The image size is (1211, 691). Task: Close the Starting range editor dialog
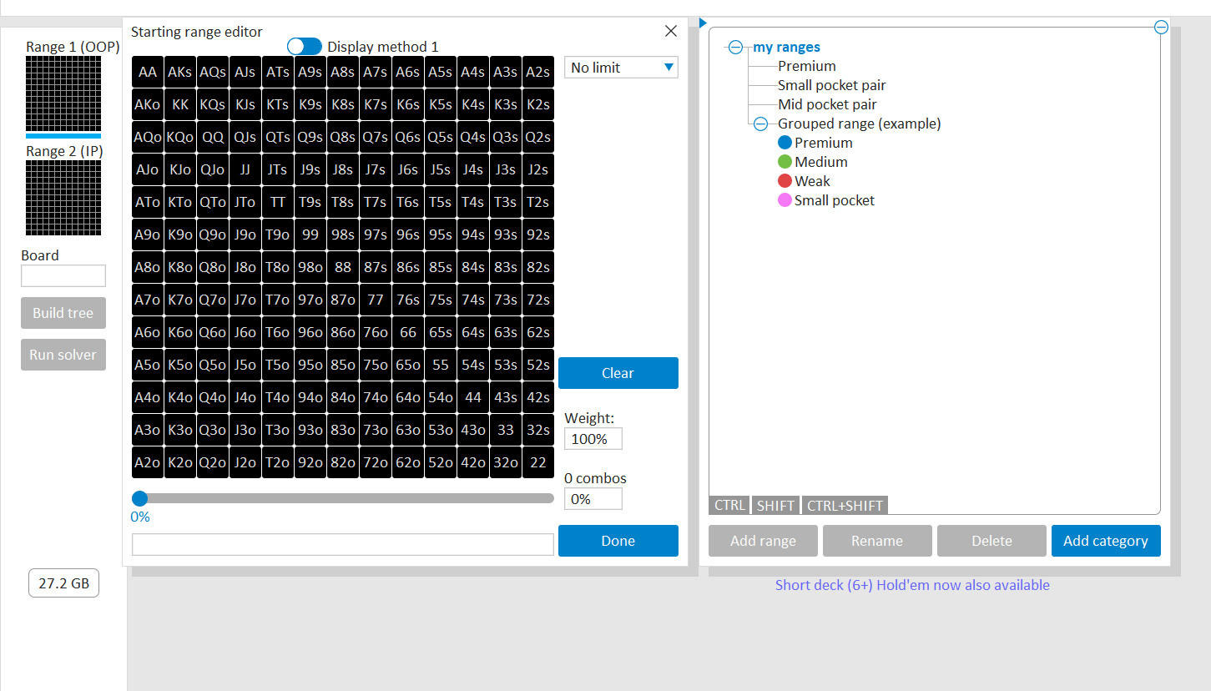(x=670, y=32)
